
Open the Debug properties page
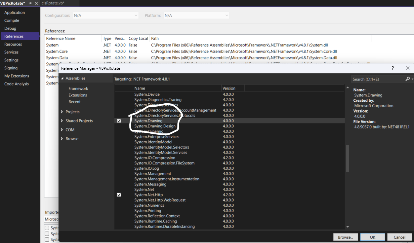(x=10, y=28)
